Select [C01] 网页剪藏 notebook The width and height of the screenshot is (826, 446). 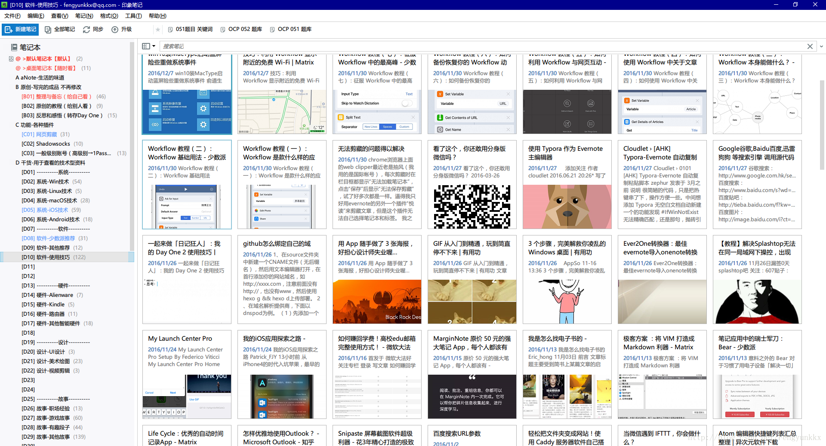pos(46,134)
